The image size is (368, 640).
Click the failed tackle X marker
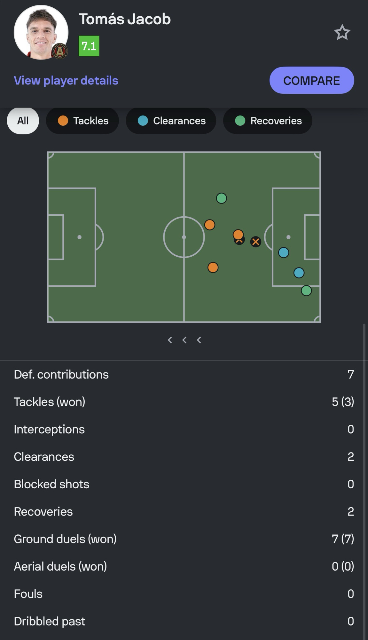(255, 242)
